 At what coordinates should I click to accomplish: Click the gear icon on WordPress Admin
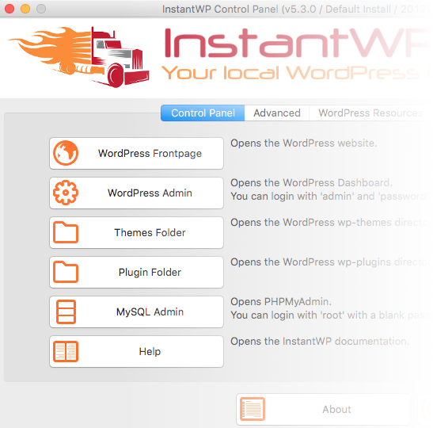[66, 193]
